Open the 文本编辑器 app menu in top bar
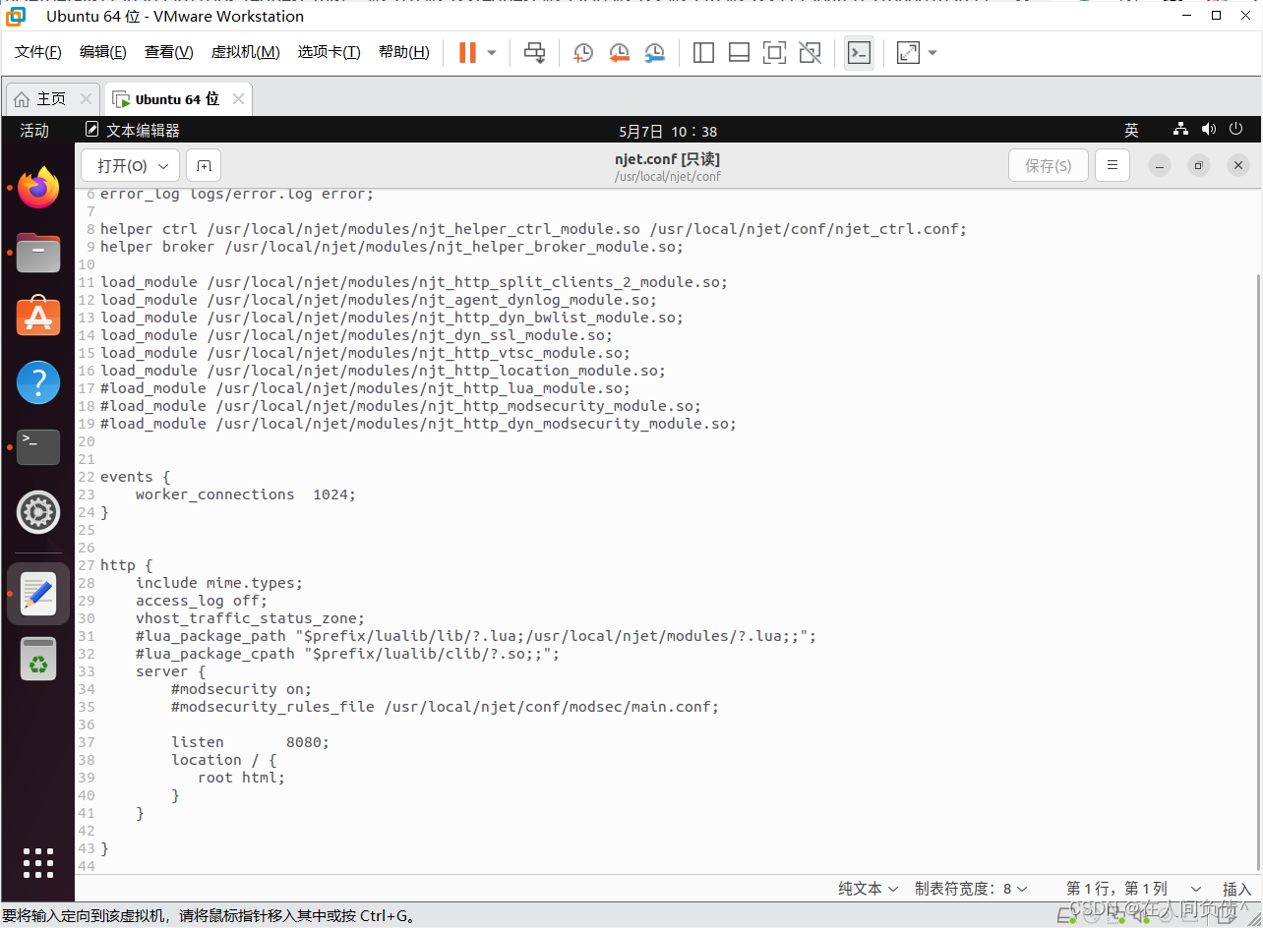Screen dimensions: 1263x928 133,130
